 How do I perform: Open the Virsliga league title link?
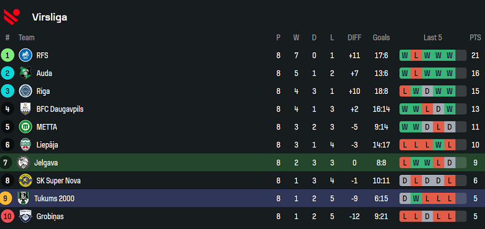pos(50,17)
